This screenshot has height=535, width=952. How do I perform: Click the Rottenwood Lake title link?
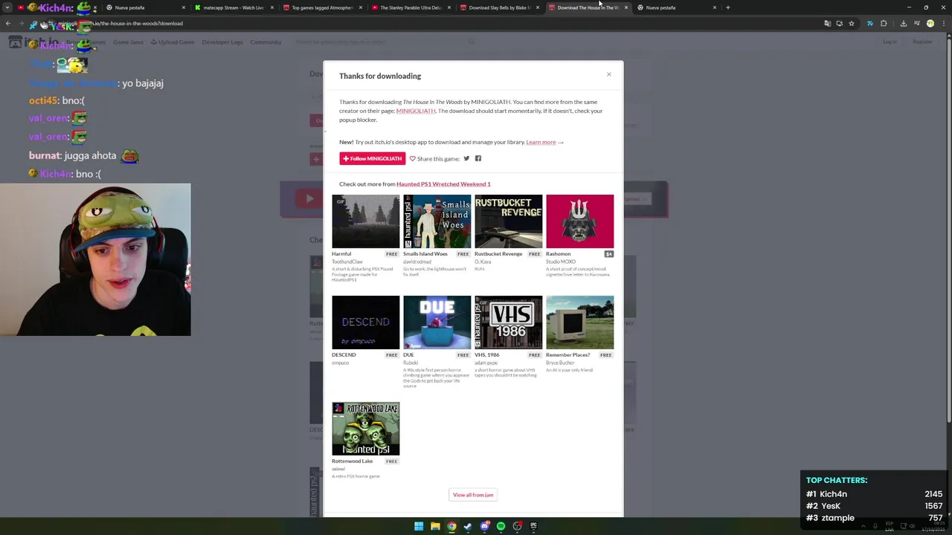click(352, 461)
